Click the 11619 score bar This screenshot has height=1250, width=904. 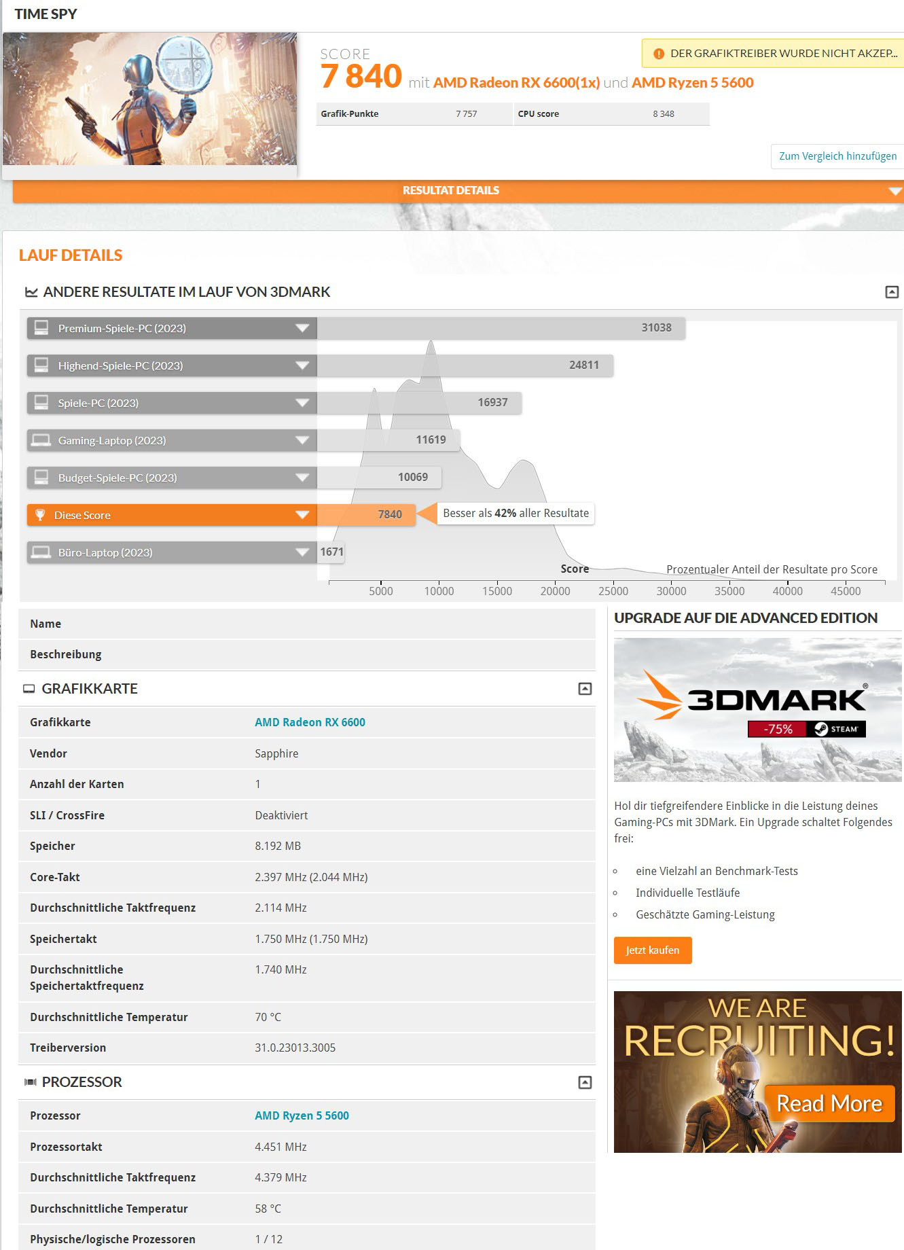point(388,440)
